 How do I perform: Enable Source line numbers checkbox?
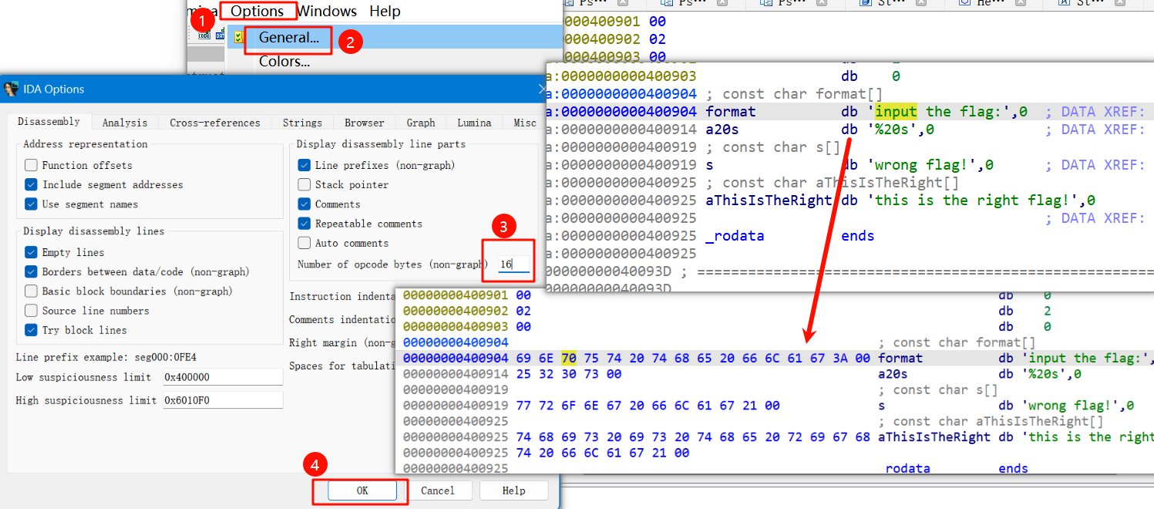[31, 310]
